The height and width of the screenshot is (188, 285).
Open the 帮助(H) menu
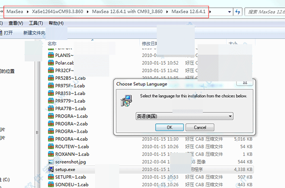(56, 23)
